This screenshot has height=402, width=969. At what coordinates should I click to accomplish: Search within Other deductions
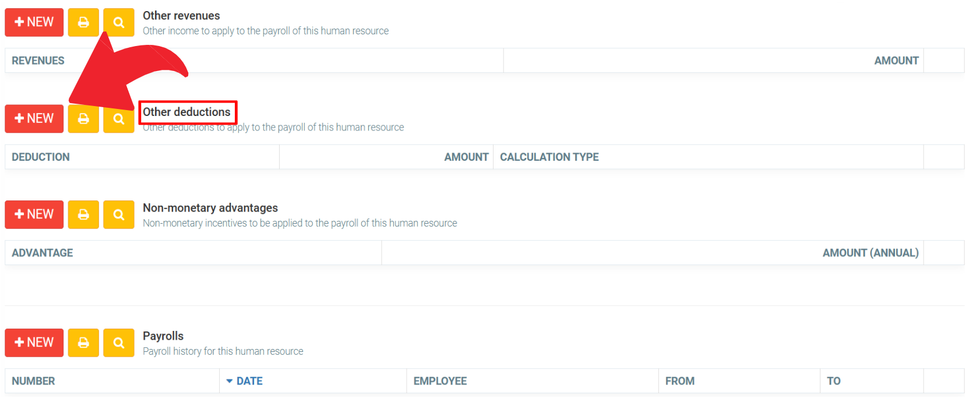tap(119, 118)
